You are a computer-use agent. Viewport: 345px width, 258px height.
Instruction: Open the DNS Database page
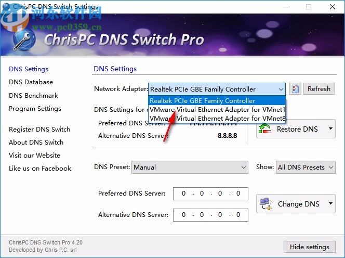(31, 82)
